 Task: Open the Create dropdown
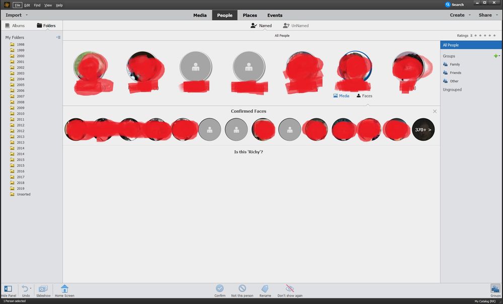click(x=458, y=15)
